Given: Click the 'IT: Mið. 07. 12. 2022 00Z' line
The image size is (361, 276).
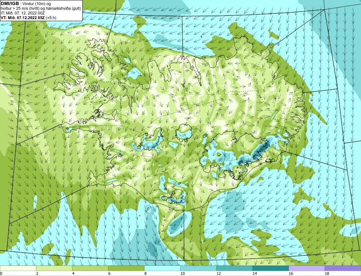Looking at the screenshot, I should [x=22, y=13].
